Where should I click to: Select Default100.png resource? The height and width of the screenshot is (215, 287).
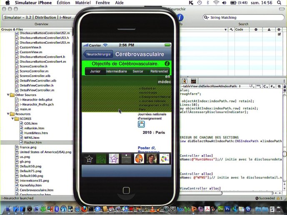(31, 176)
